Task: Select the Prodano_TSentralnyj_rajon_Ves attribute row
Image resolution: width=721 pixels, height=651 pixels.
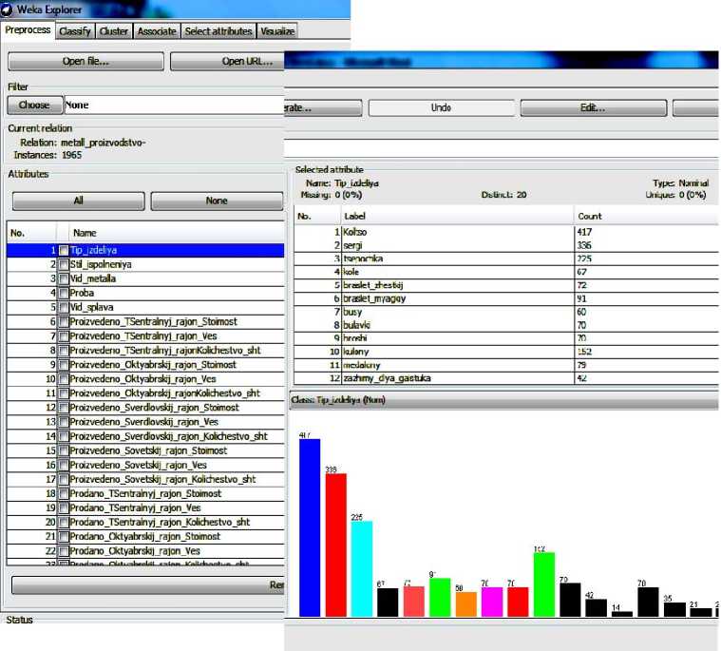Action: pyautogui.click(x=145, y=507)
